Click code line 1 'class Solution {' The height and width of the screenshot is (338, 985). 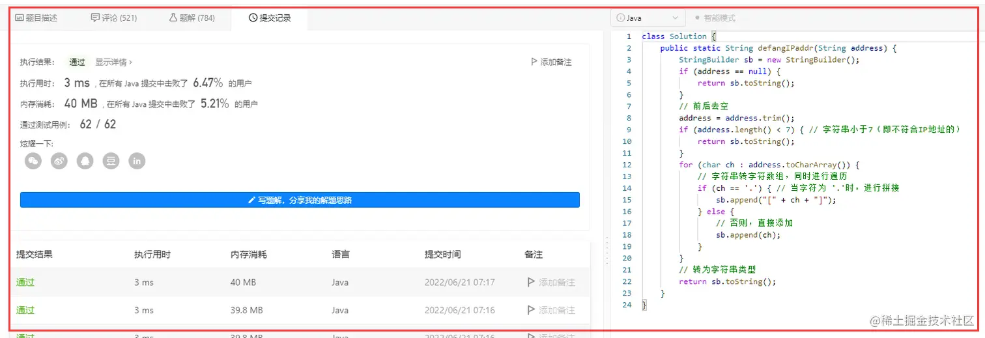[x=679, y=36]
